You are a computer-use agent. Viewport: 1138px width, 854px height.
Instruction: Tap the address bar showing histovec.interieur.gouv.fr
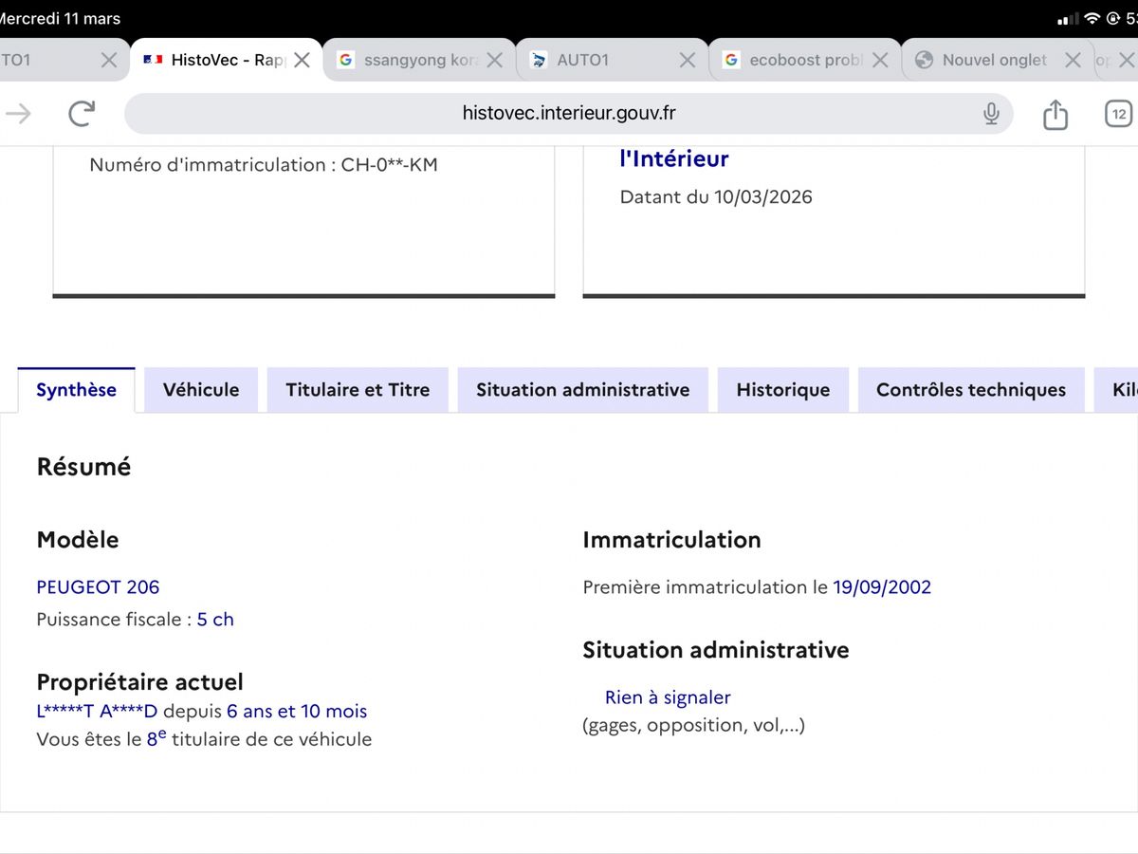[x=569, y=114]
